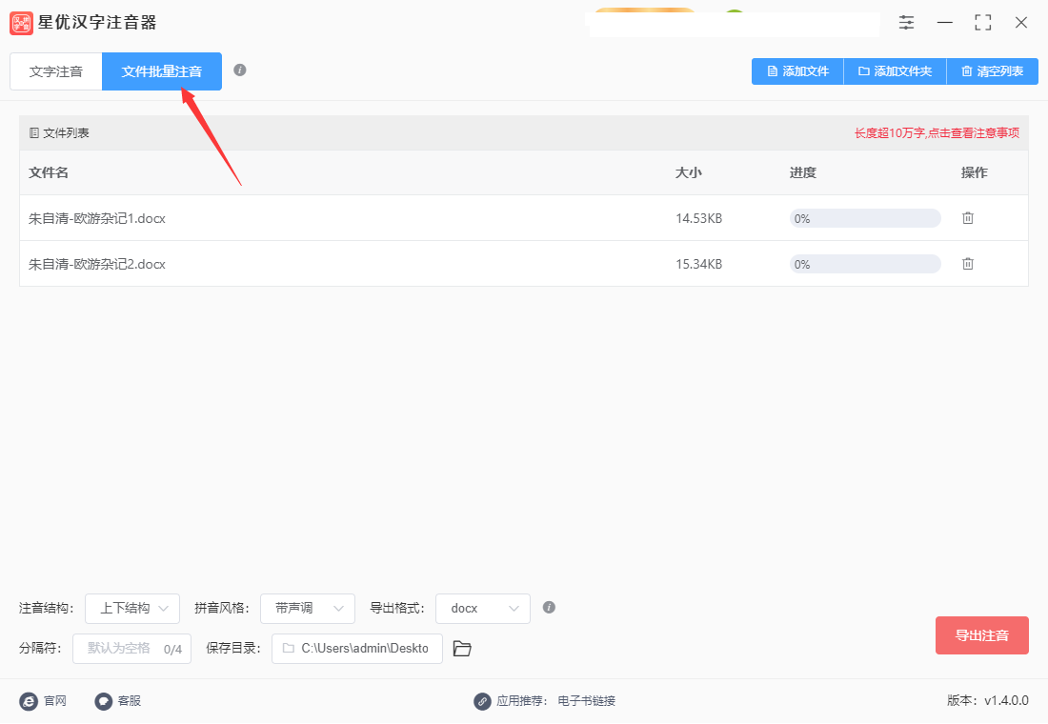The image size is (1048, 724).
Task: Open the 长度超10万字 notice link
Action: 937,133
